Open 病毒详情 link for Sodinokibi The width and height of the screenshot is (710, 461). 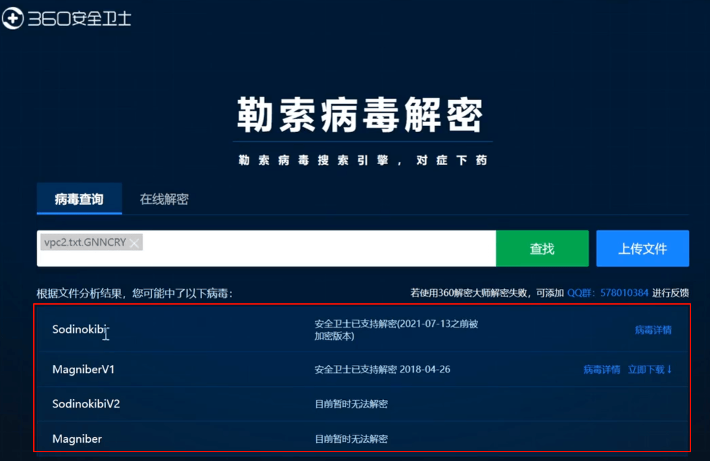653,330
